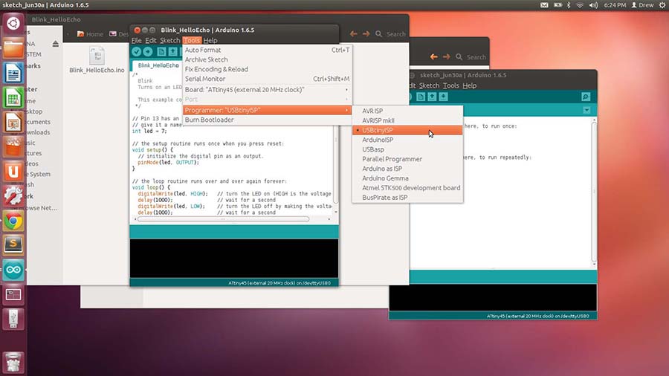
Task: Select USBtinyISP programmer
Action: click(x=407, y=130)
